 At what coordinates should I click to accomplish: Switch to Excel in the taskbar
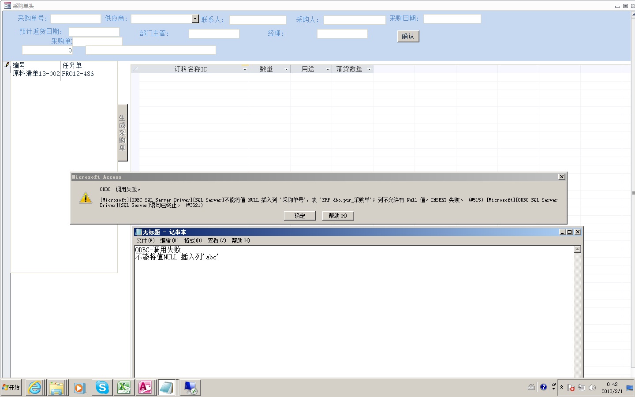click(x=124, y=388)
